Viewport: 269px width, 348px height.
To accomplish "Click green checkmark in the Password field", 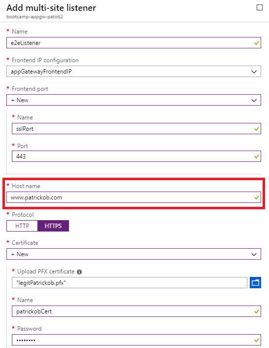I will click(257, 340).
